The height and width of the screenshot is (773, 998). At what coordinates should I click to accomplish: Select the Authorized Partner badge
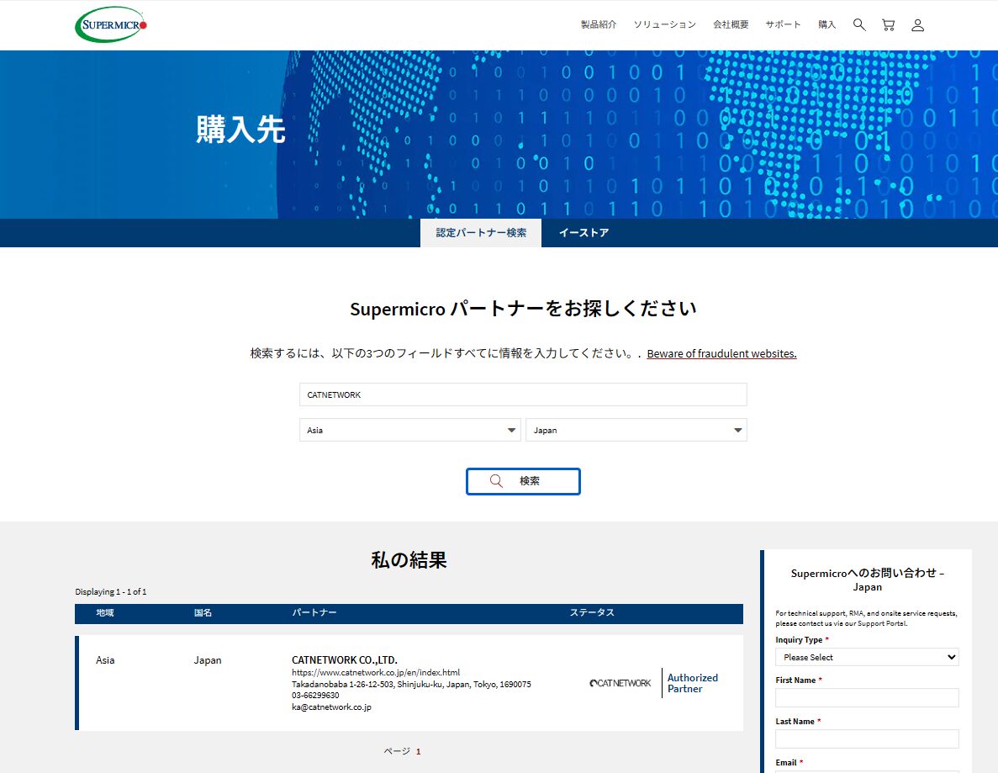[692, 682]
